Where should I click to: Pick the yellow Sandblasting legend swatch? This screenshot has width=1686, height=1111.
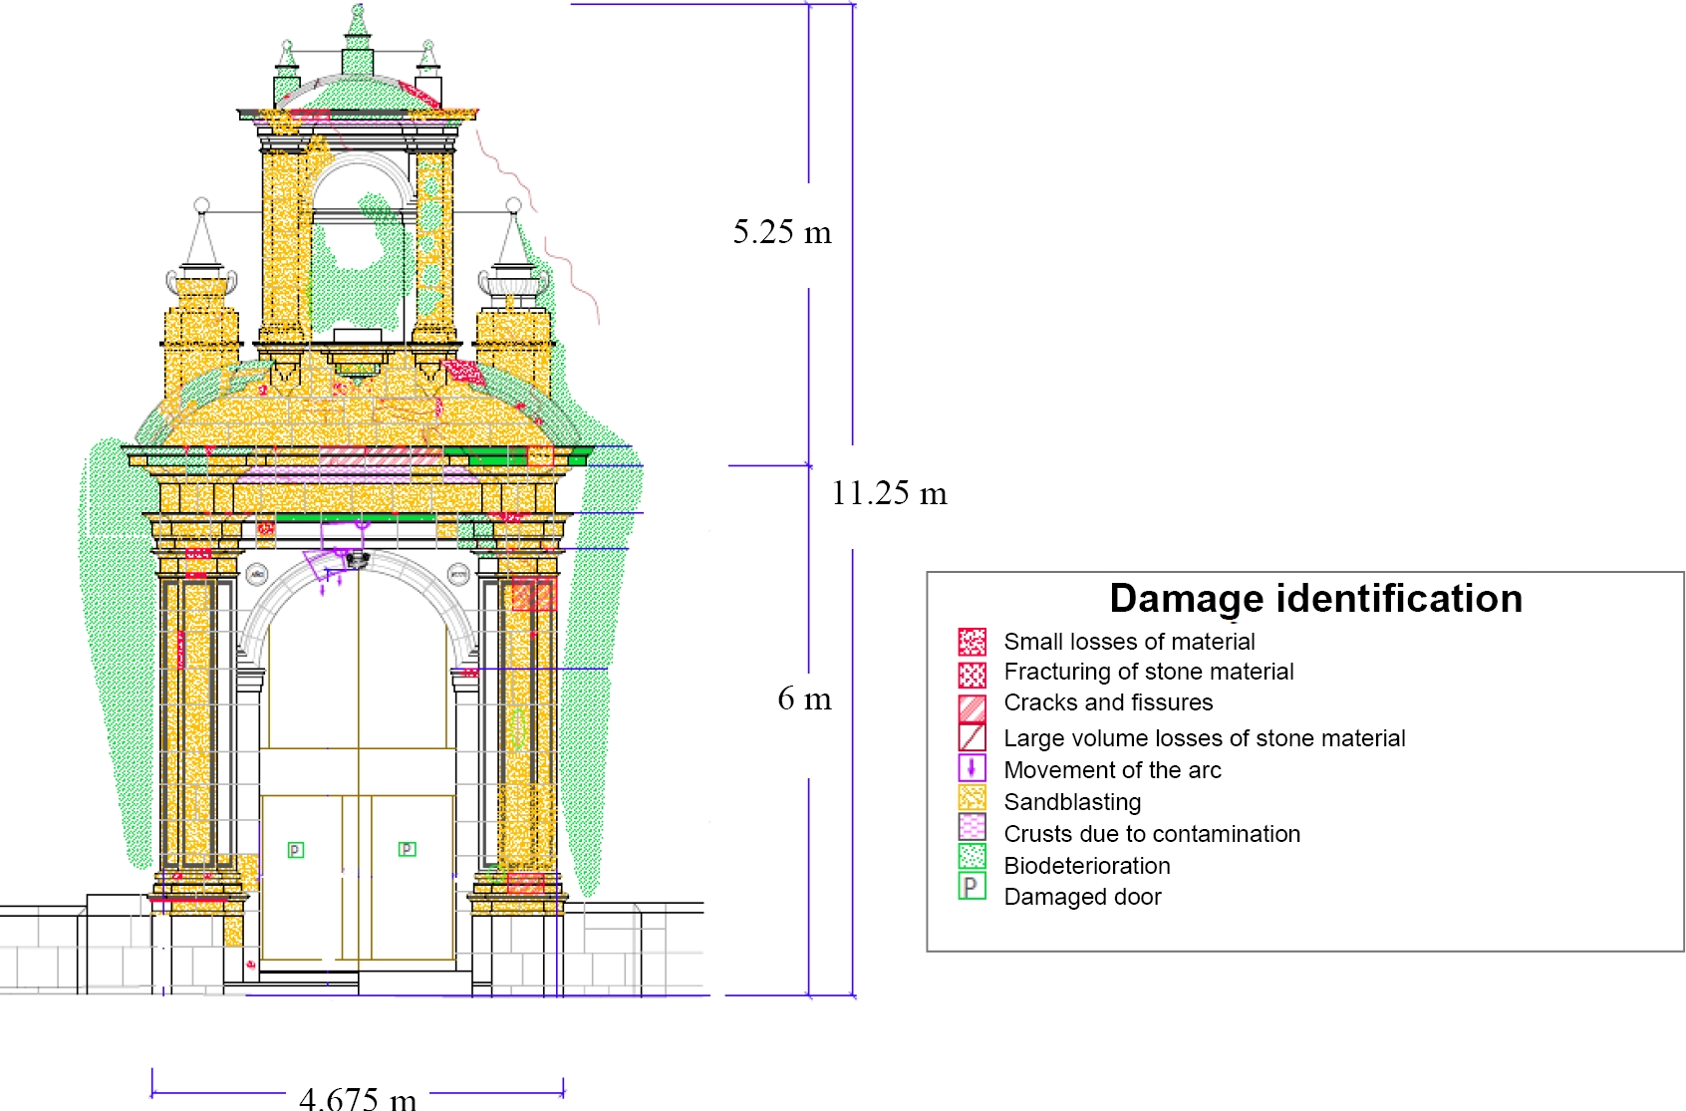(972, 798)
